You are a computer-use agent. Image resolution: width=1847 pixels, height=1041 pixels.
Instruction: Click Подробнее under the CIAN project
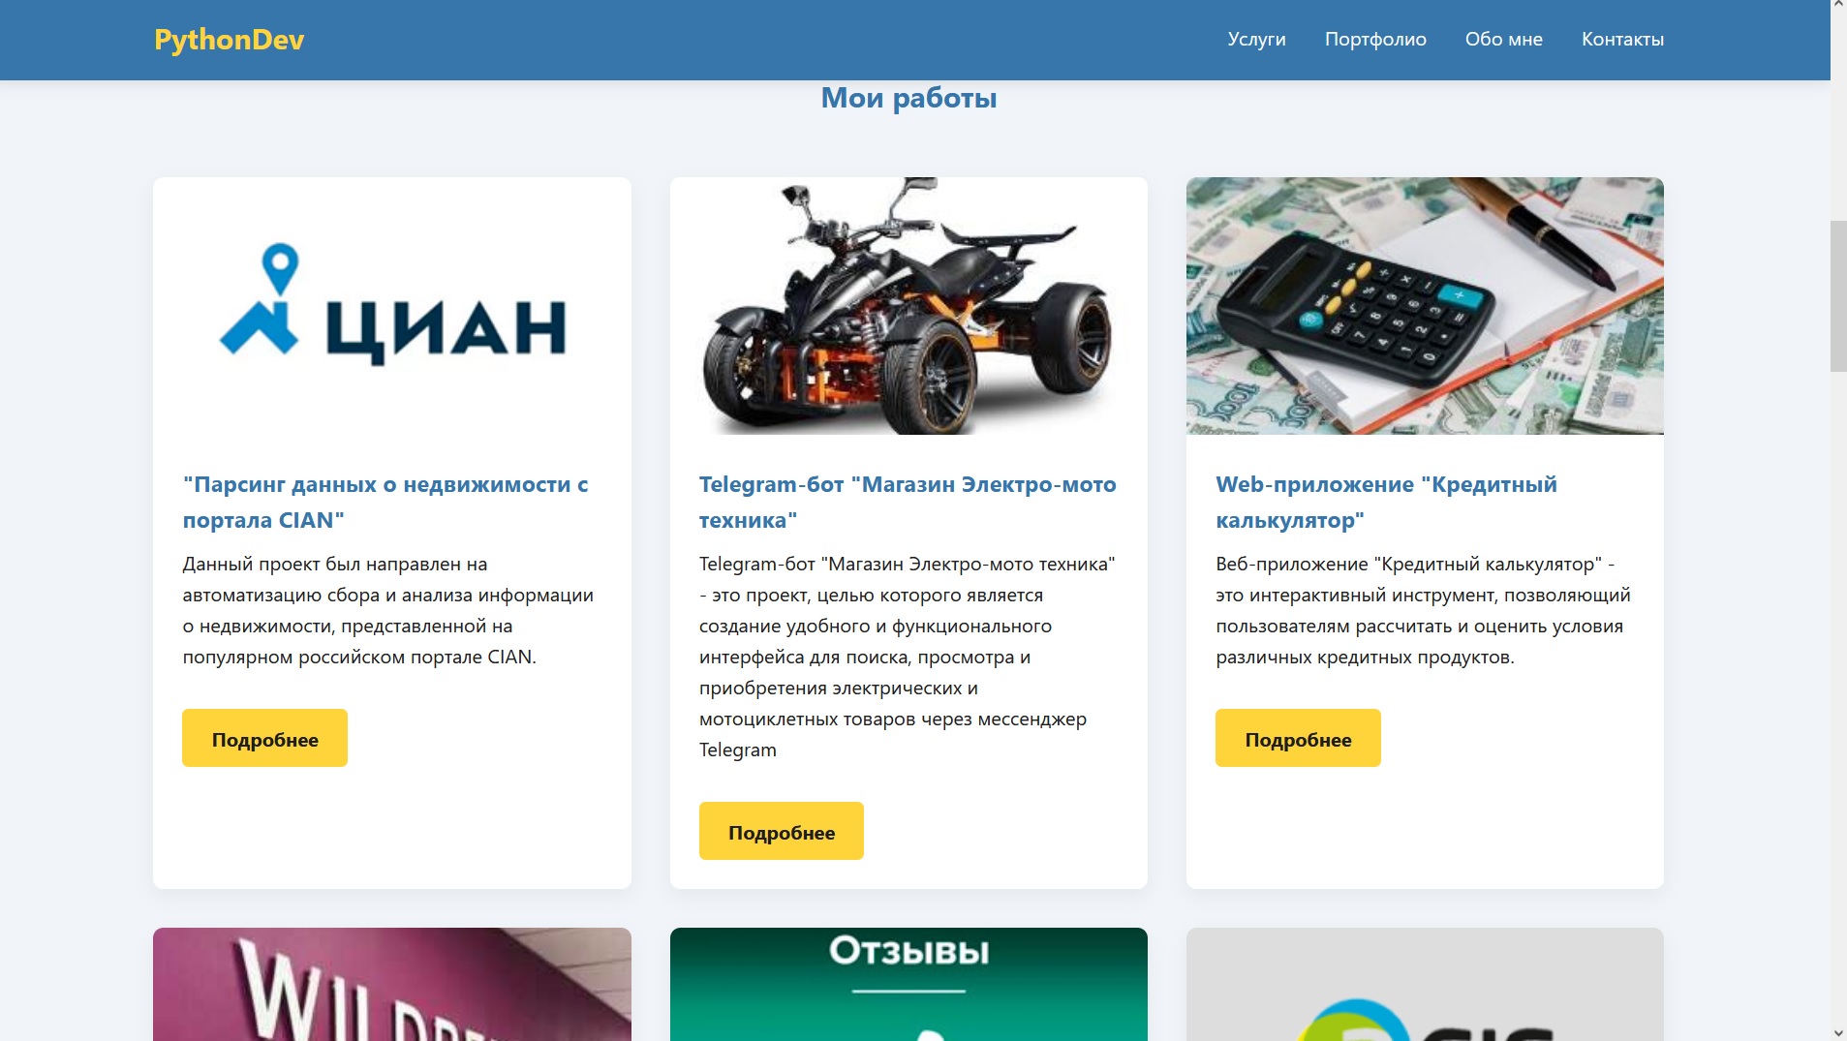(264, 739)
